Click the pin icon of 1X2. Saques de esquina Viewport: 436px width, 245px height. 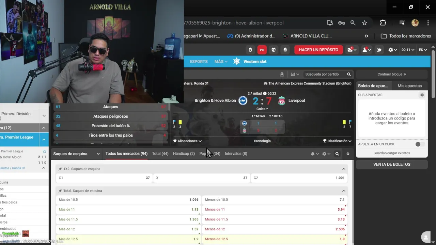[60, 169]
